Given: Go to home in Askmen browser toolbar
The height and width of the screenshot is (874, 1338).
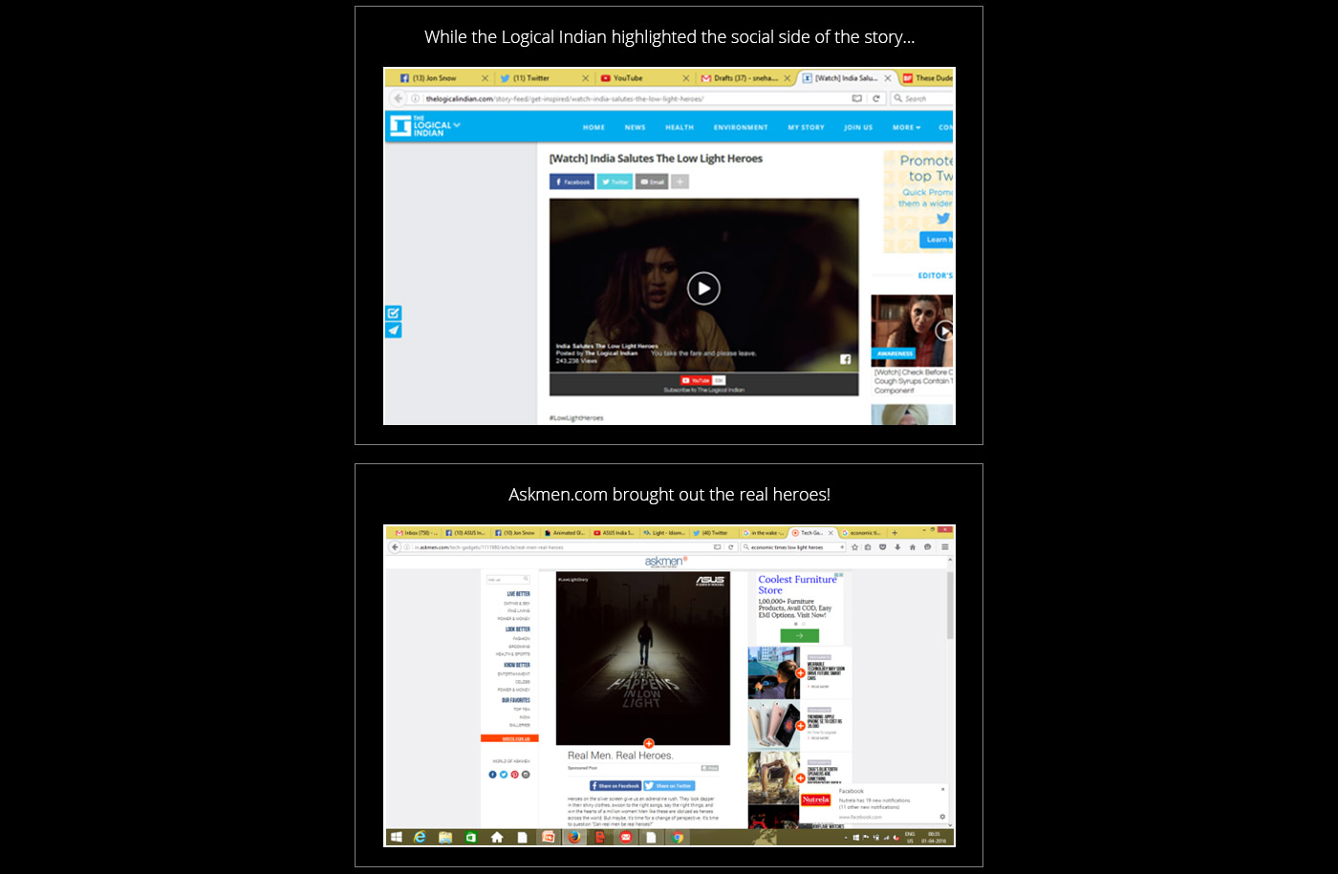Looking at the screenshot, I should [x=912, y=547].
